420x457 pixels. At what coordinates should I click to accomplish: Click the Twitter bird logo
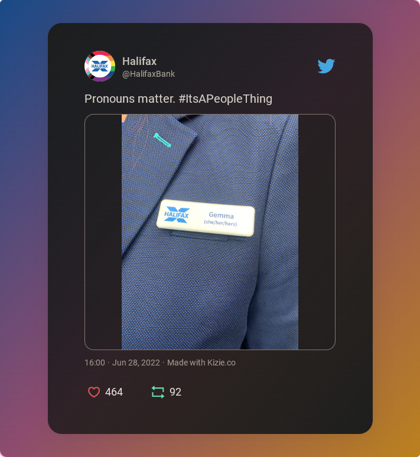click(x=326, y=66)
